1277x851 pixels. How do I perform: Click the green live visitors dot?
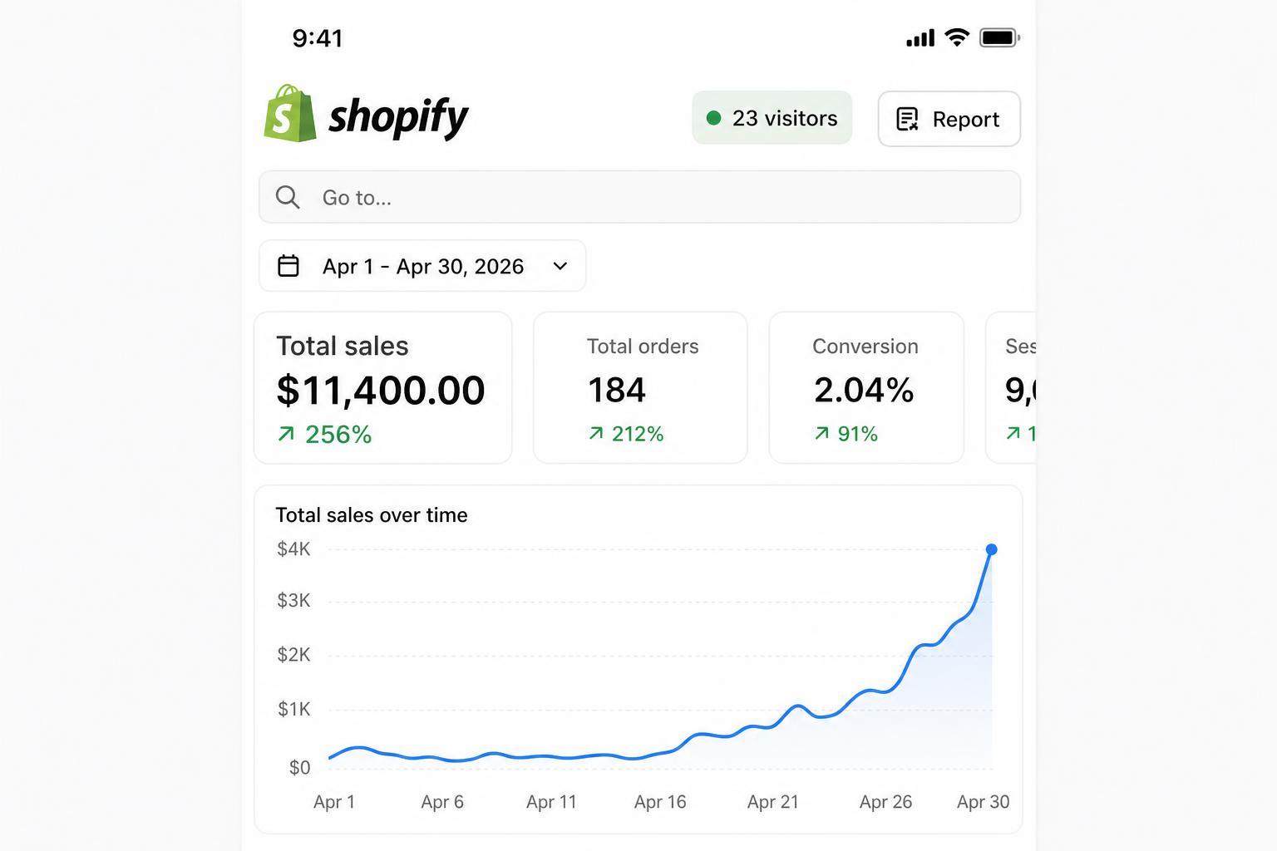713,118
